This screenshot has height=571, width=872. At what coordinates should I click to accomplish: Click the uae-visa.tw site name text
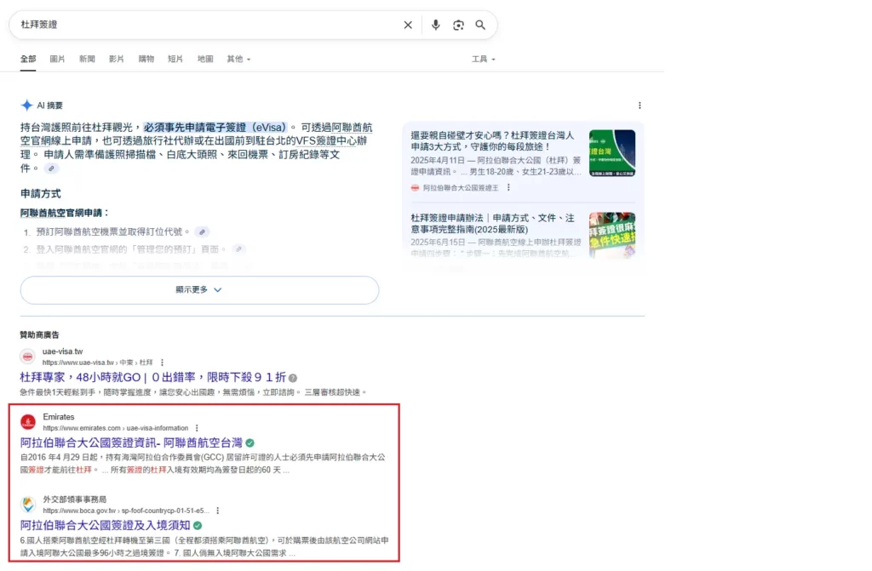(x=63, y=351)
